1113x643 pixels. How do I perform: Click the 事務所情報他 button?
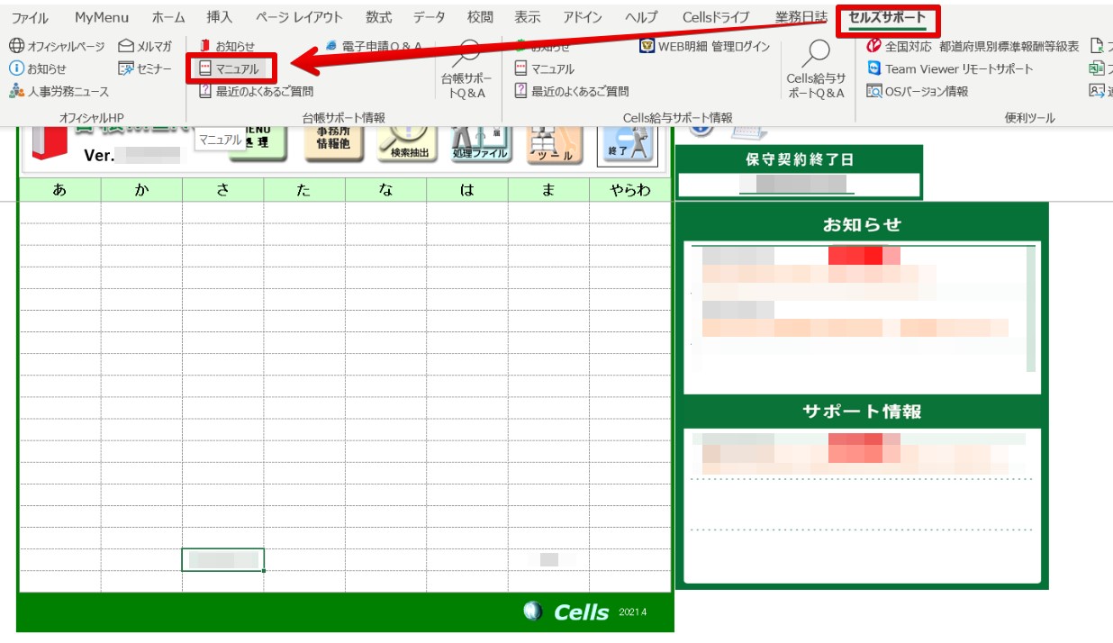tap(333, 142)
